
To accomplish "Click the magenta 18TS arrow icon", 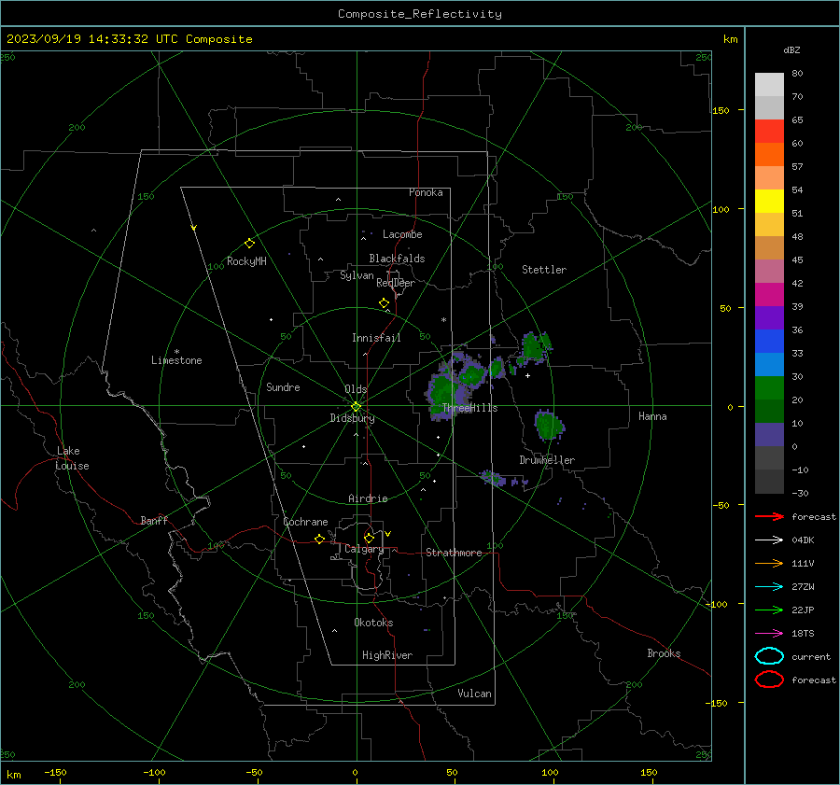I will 769,634.
